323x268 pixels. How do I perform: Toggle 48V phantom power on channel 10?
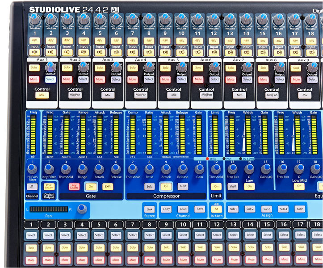(181, 41)
